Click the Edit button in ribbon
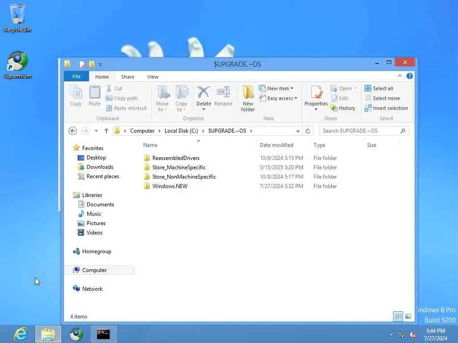 339,98
